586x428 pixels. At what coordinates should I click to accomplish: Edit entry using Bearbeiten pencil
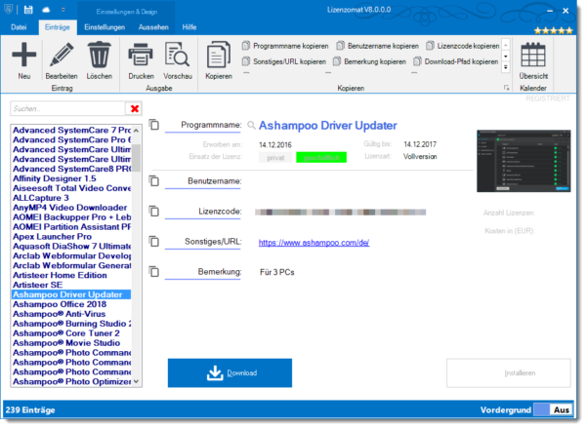[x=62, y=60]
